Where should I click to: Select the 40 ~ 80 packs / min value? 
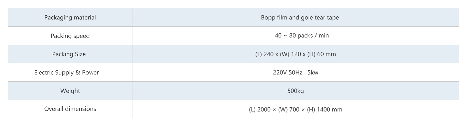295,36
